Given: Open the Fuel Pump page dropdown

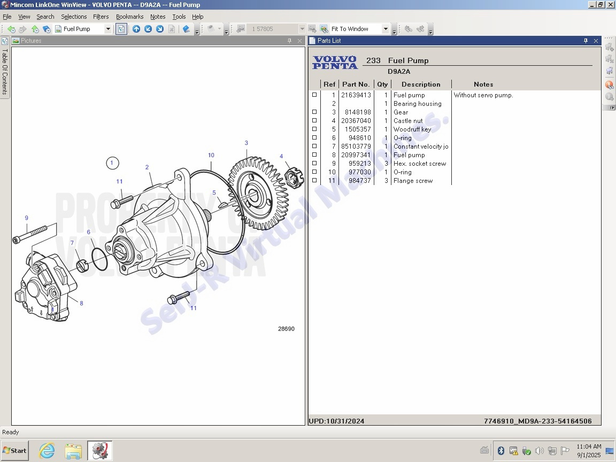Looking at the screenshot, I should (x=107, y=29).
